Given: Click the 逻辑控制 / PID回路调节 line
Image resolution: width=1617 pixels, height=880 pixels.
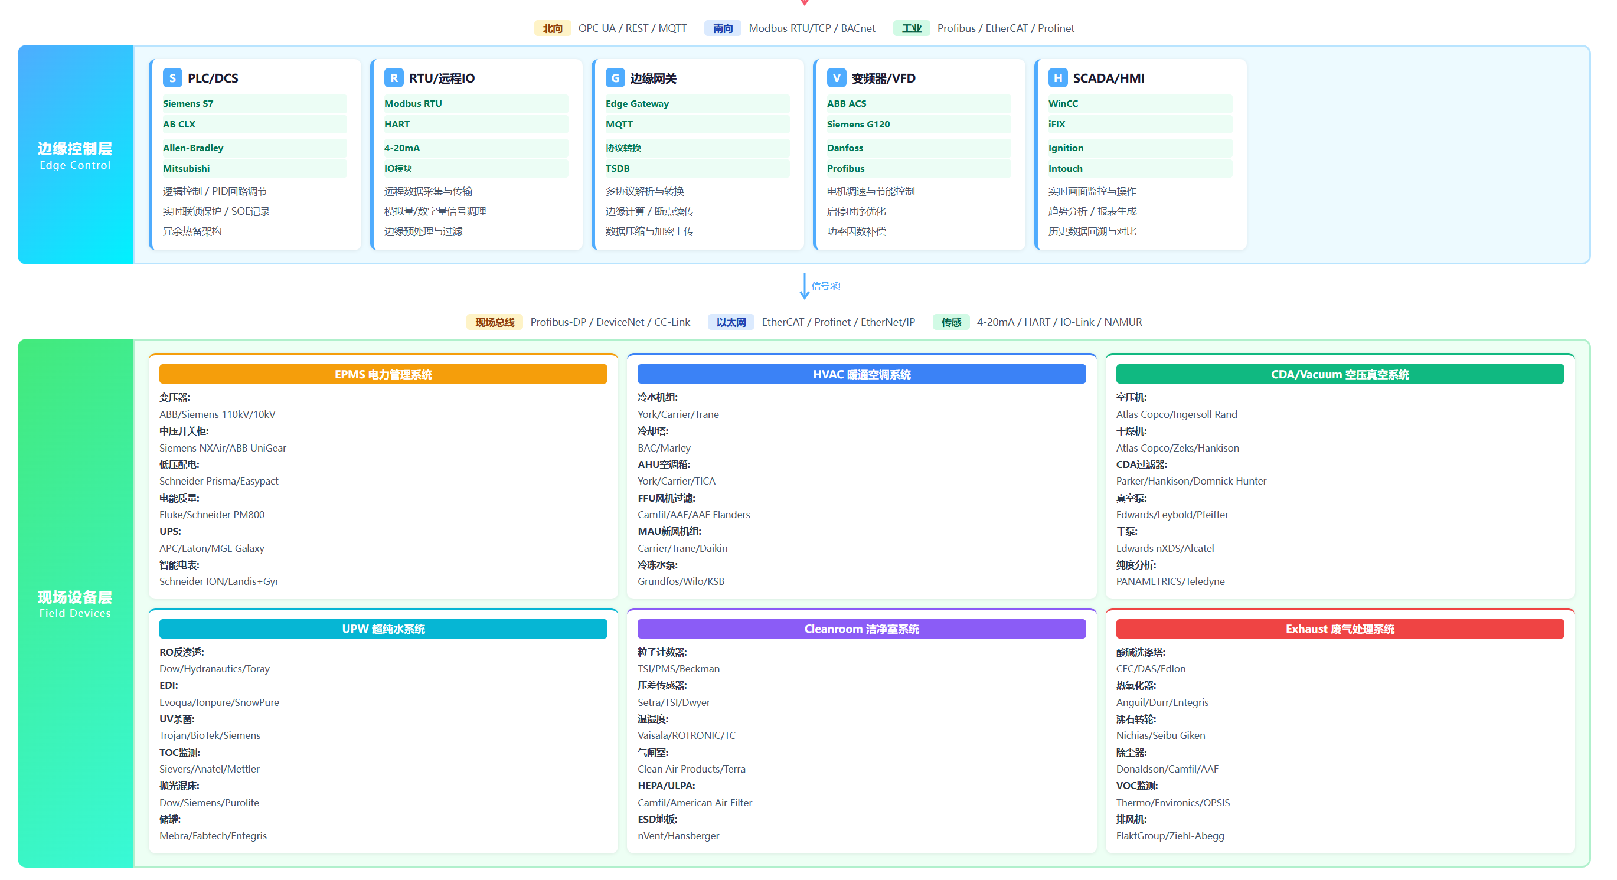Looking at the screenshot, I should 215,191.
